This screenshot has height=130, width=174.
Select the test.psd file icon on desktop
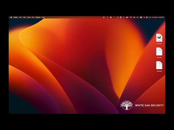(x=159, y=38)
